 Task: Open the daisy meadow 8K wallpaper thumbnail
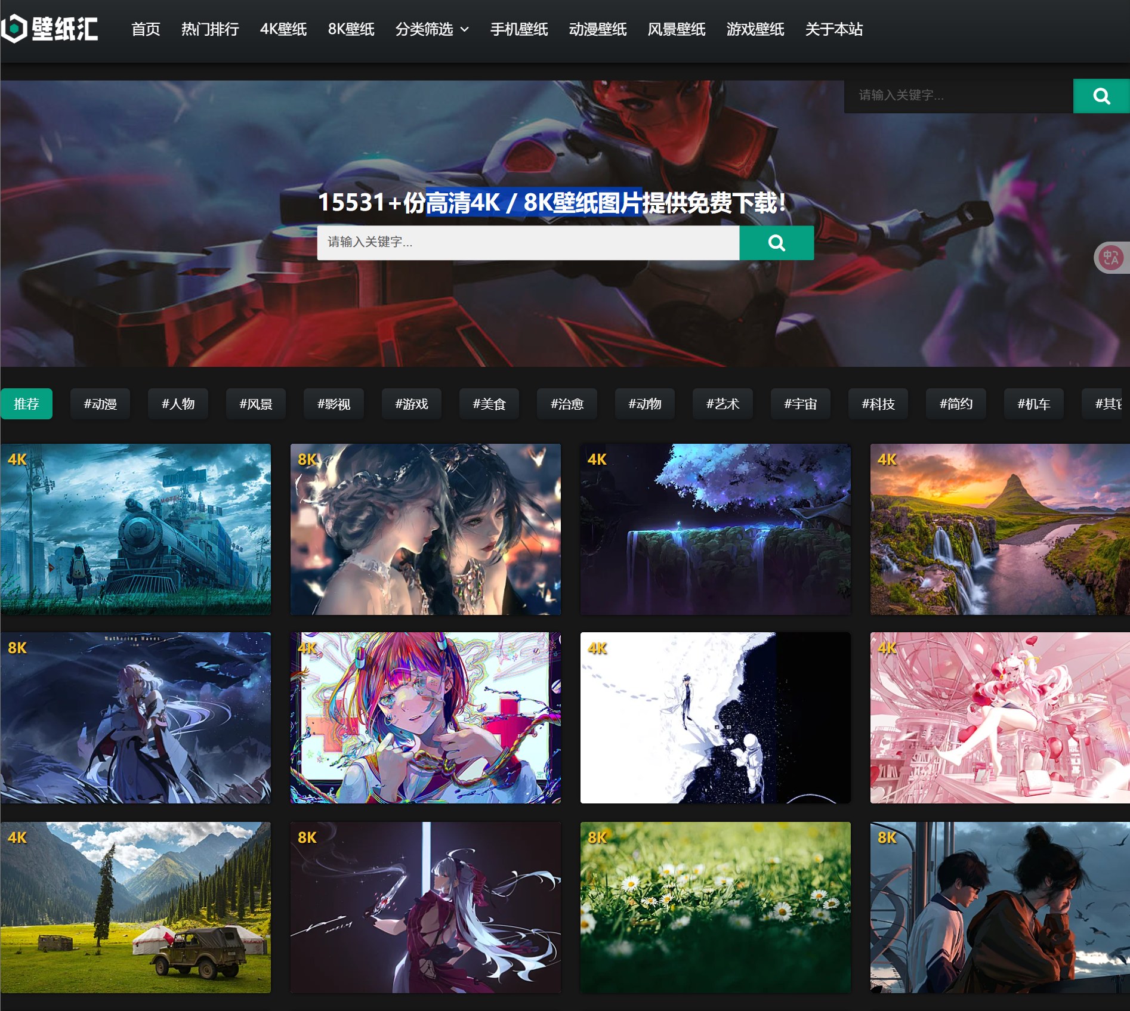(x=715, y=907)
